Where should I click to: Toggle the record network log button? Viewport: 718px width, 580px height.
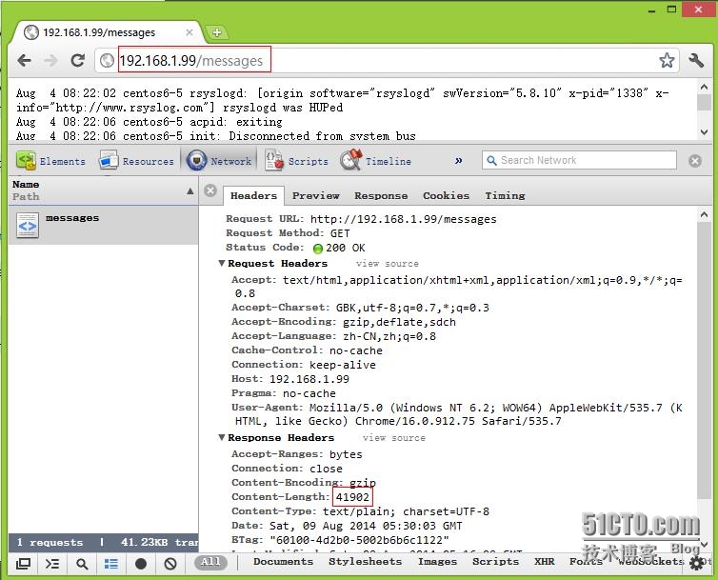coord(141,564)
